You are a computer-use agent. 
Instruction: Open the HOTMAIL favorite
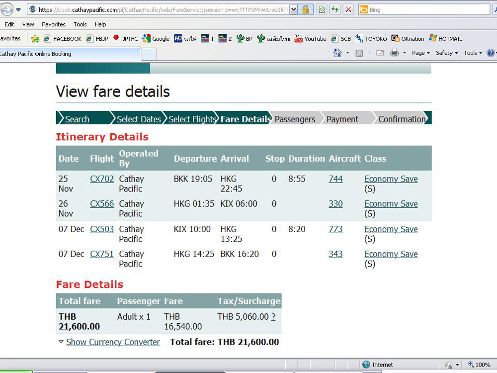445,39
